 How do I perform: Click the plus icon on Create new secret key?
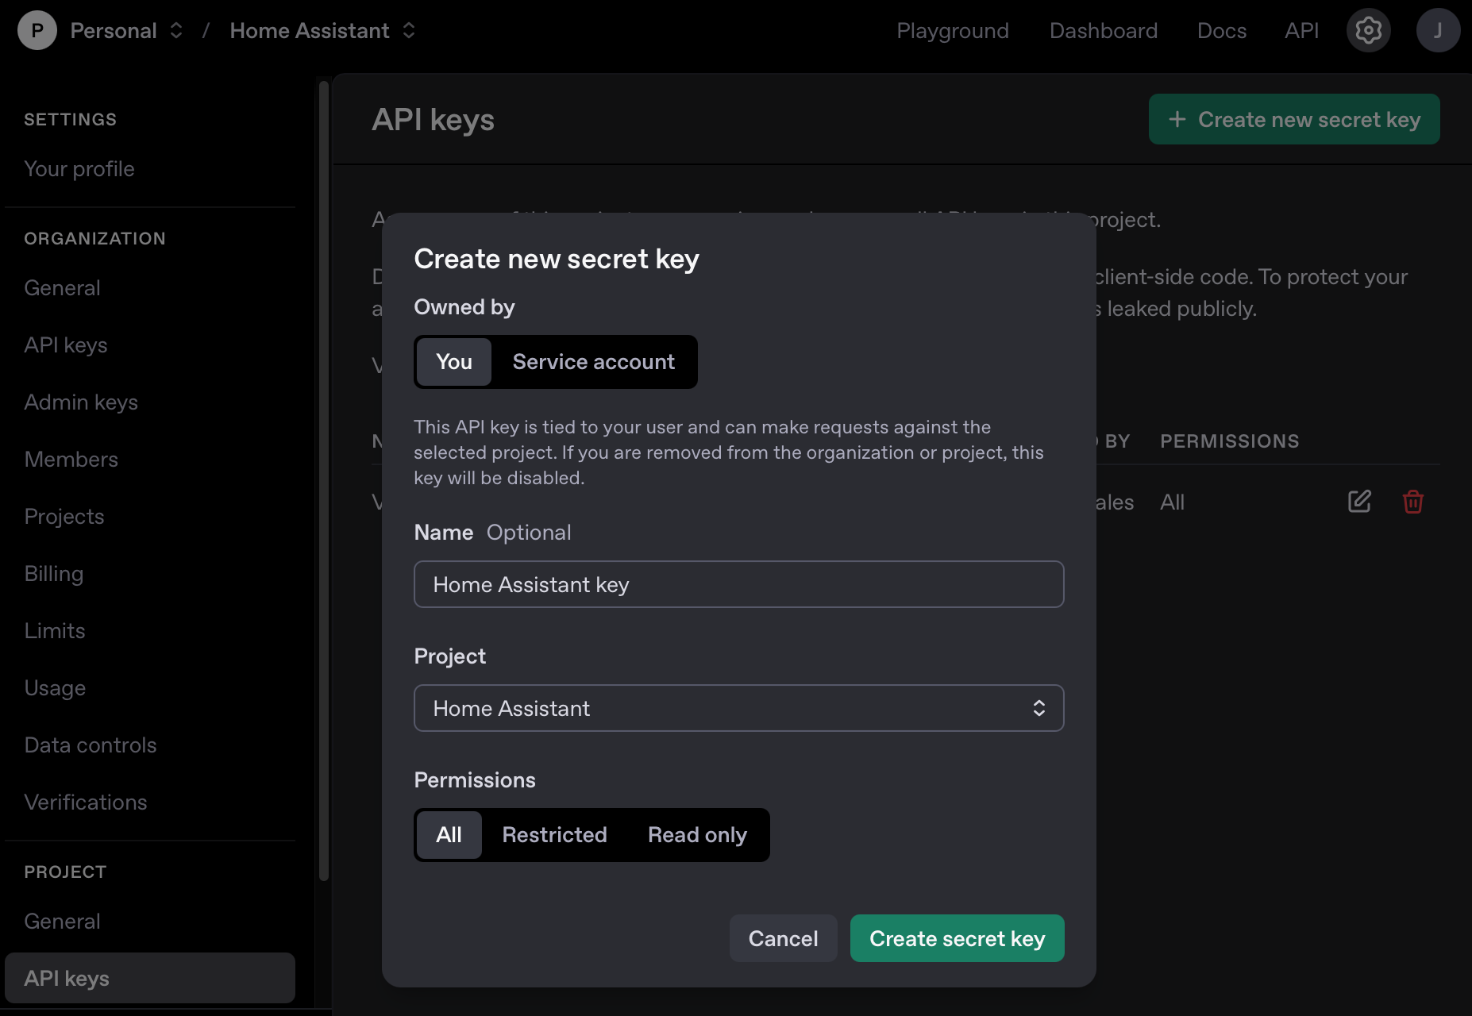click(x=1176, y=119)
